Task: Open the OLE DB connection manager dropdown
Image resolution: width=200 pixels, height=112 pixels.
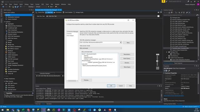Action: click(x=121, y=42)
